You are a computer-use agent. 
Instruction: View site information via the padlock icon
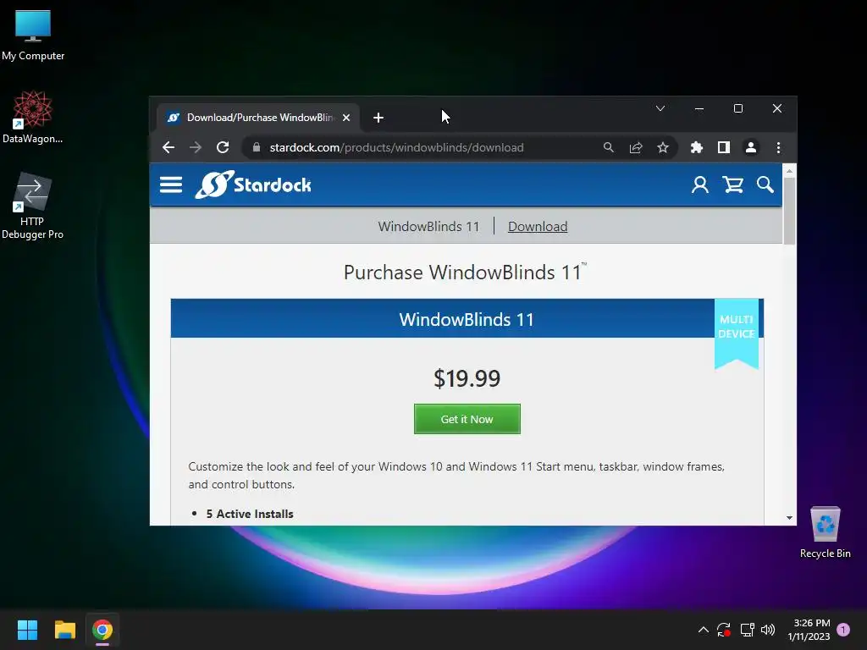256,147
